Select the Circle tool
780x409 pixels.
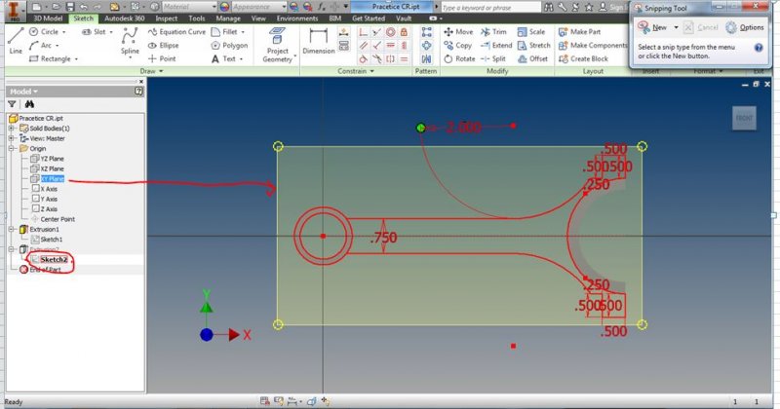pos(45,32)
